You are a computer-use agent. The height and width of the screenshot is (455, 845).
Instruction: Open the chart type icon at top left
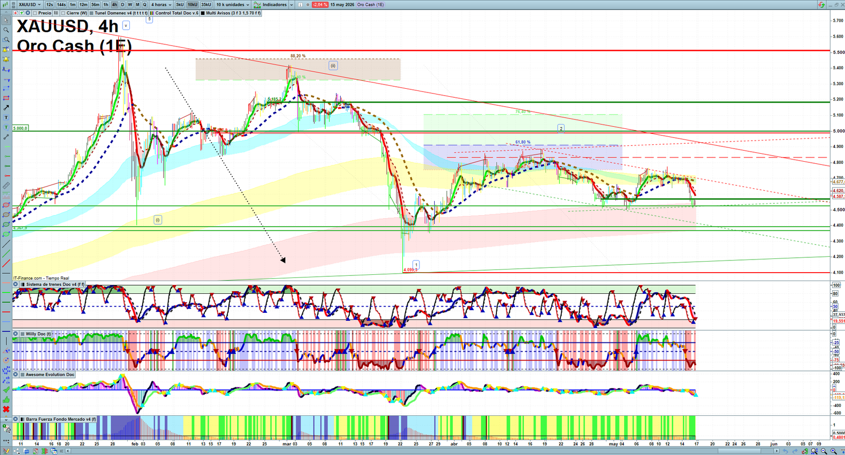tap(5, 4)
